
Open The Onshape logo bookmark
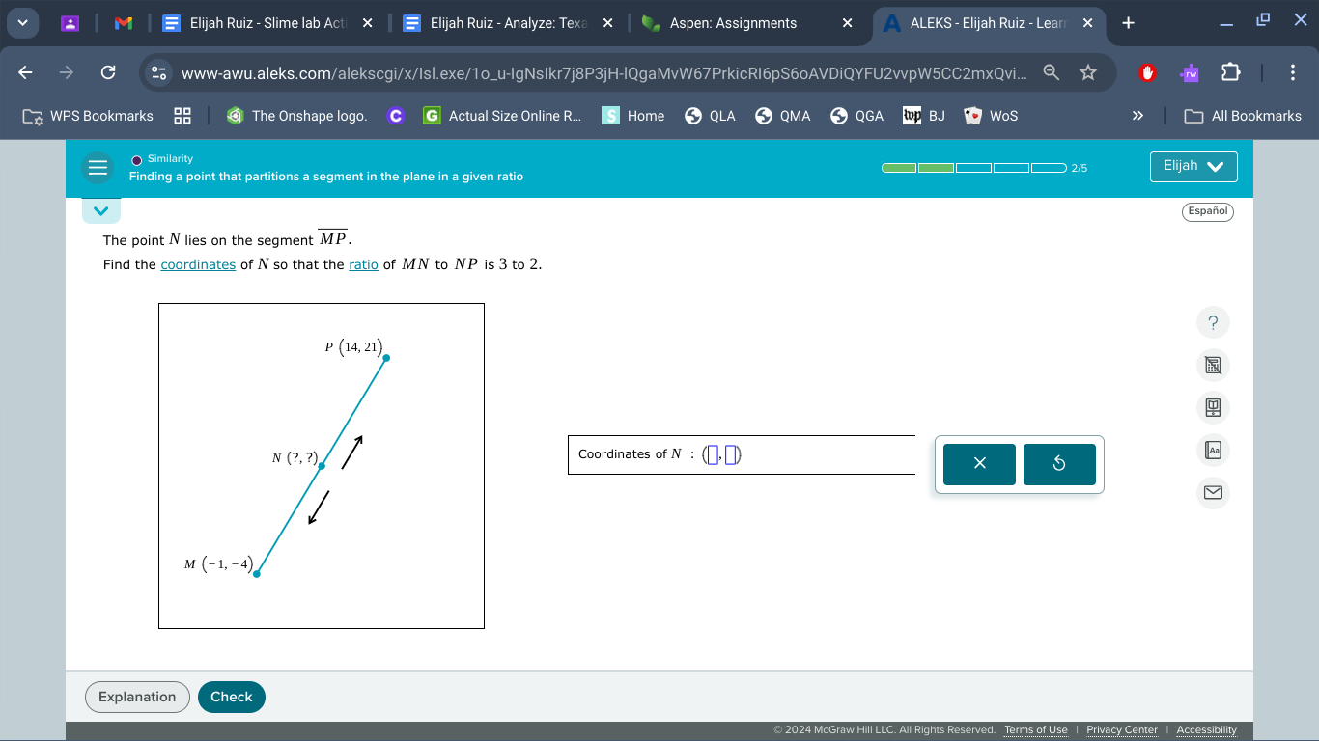point(296,116)
